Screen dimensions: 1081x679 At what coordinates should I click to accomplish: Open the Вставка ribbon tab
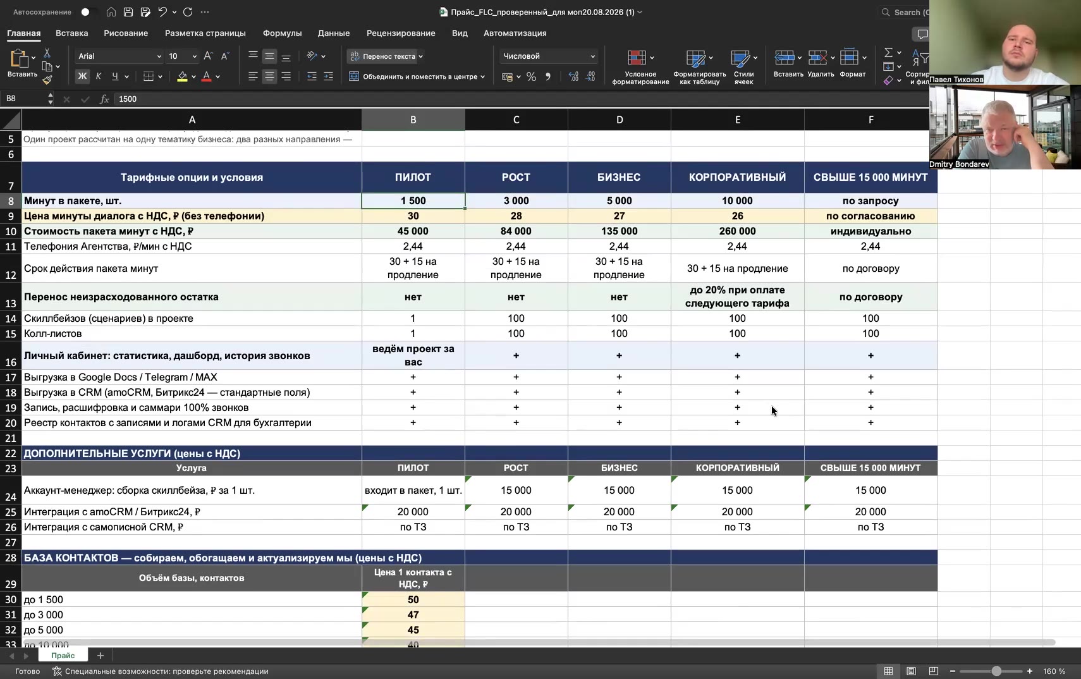pos(71,33)
